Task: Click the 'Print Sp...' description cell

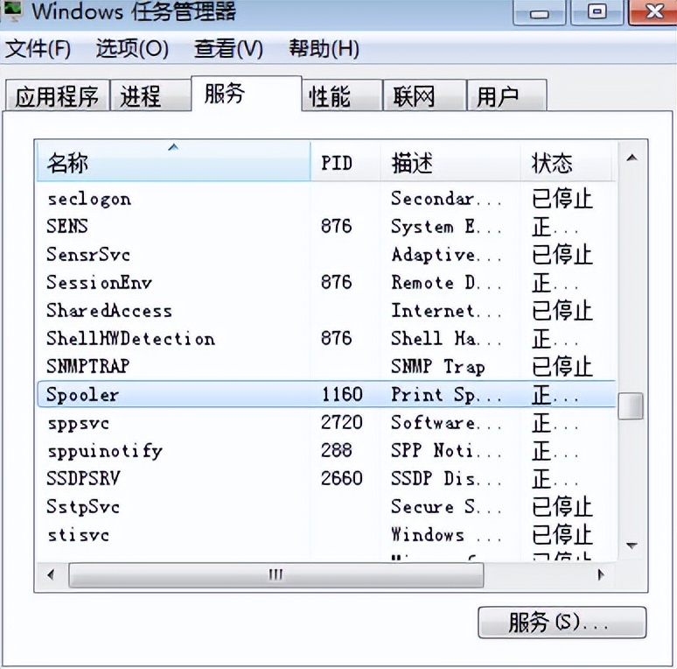Action: [x=446, y=395]
